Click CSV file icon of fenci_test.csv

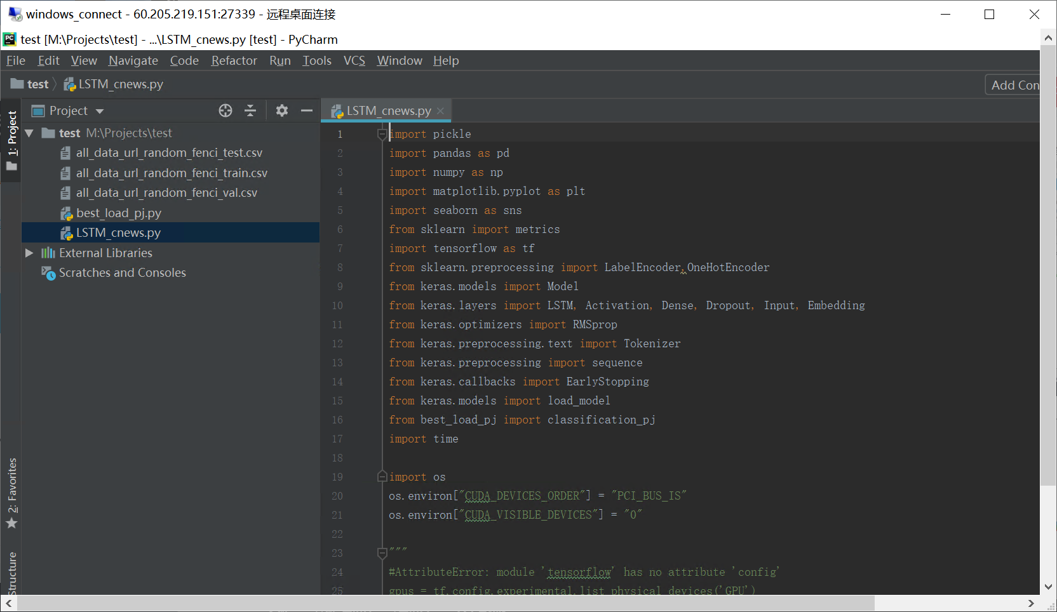(65, 153)
